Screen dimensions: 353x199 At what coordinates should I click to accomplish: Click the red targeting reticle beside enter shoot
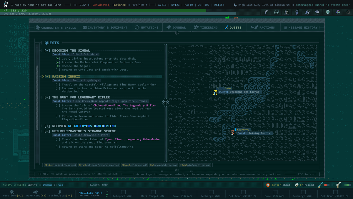(267, 185)
